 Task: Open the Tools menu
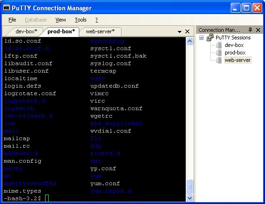tap(81, 20)
